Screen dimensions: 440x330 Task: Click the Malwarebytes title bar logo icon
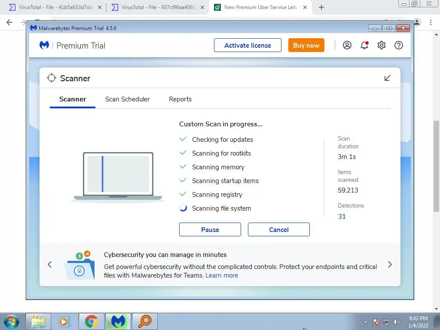(x=34, y=28)
